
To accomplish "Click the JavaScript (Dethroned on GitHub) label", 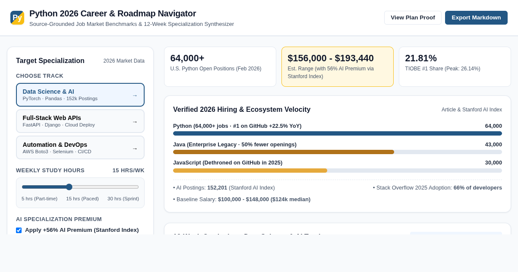I will 228,163.
